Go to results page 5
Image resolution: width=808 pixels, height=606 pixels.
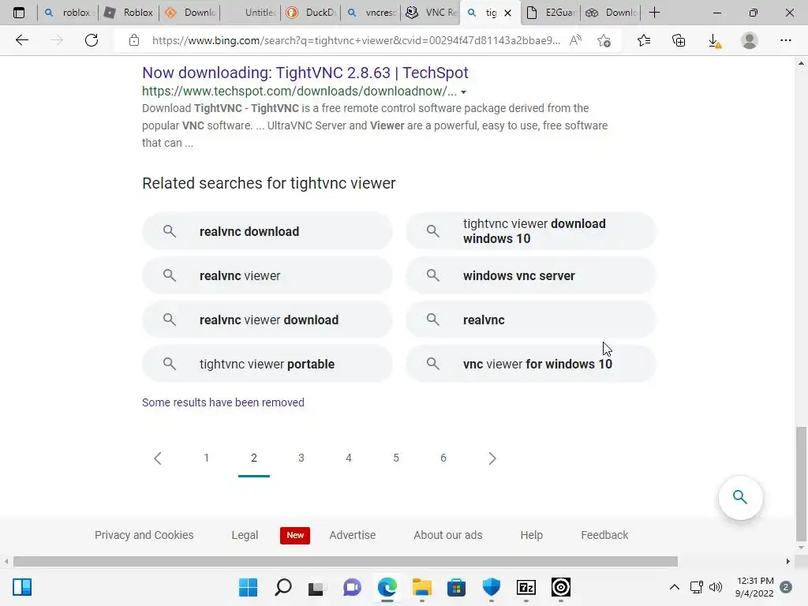[396, 458]
